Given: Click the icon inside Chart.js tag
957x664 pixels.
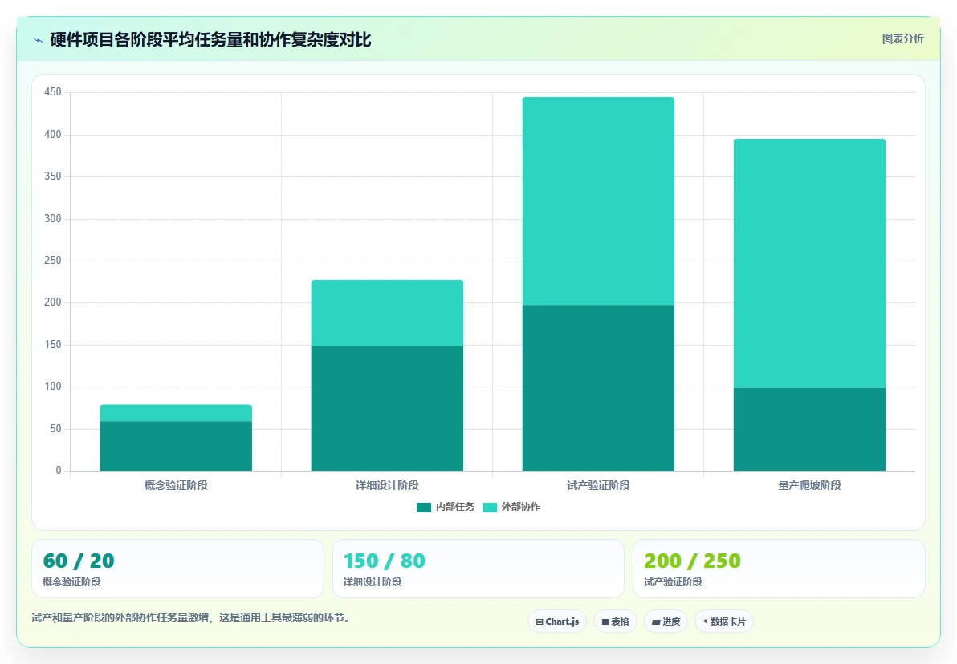Looking at the screenshot, I should point(540,622).
